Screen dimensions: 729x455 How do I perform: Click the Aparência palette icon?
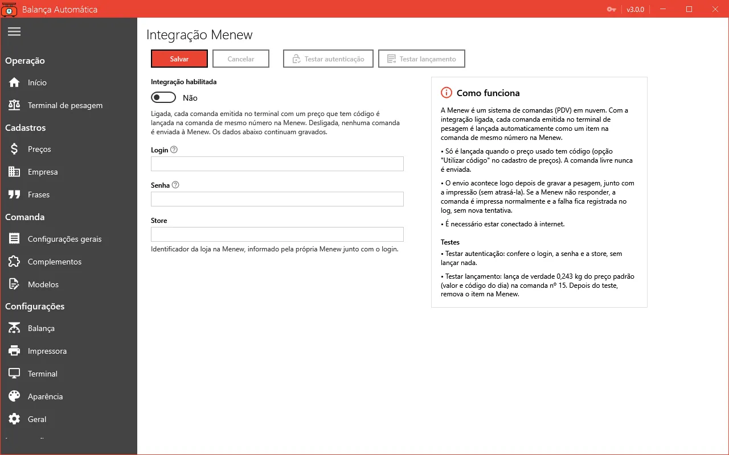pos(14,396)
